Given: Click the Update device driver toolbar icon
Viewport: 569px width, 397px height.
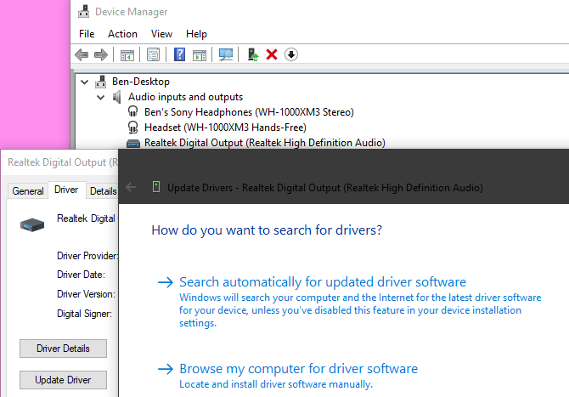Looking at the screenshot, I should 252,54.
